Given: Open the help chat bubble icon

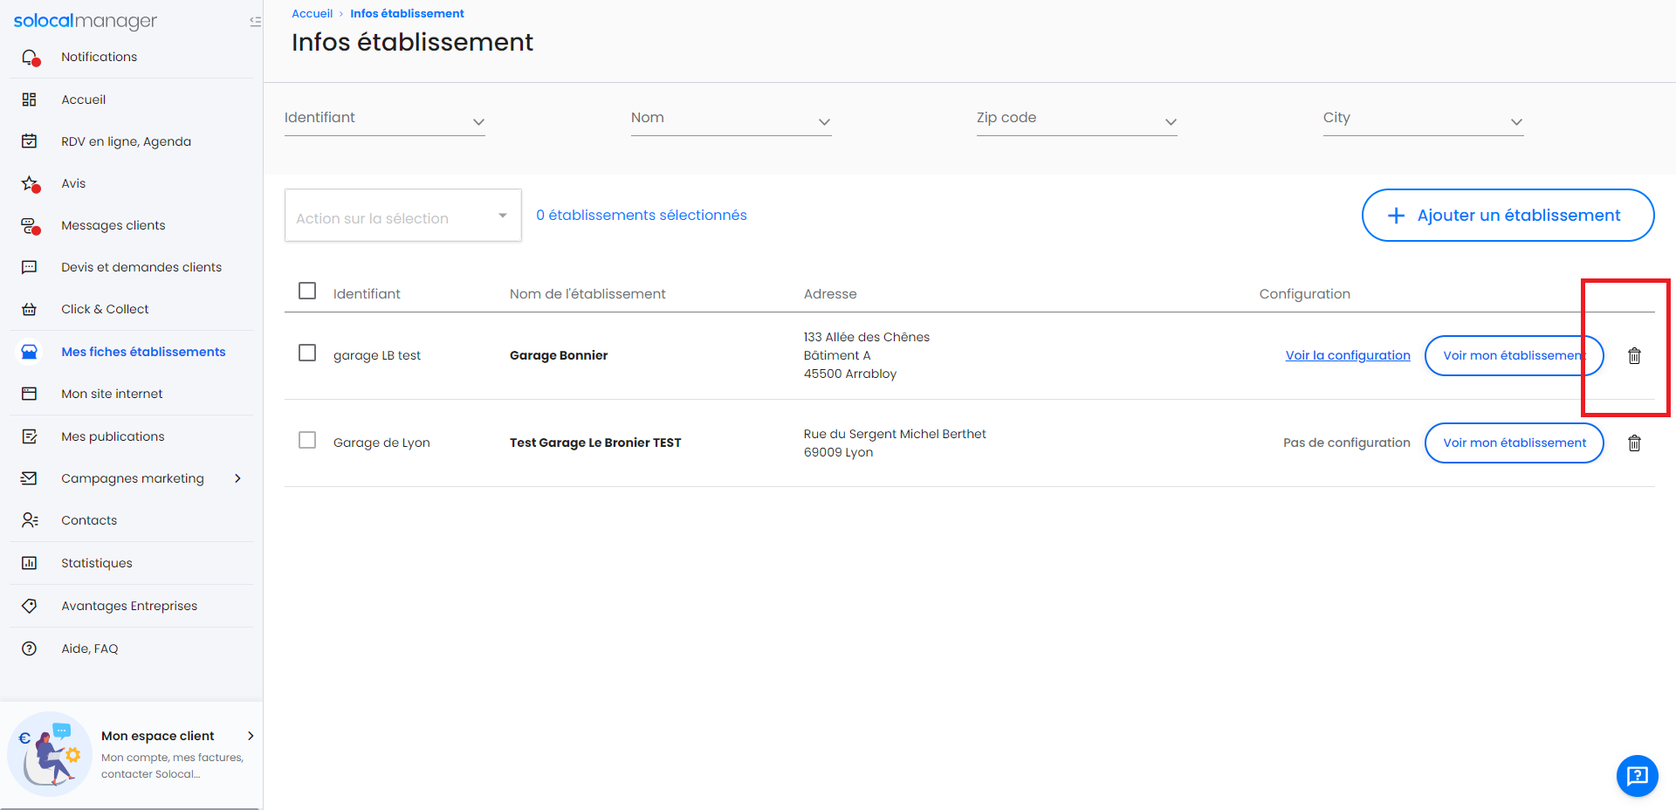Looking at the screenshot, I should [1637, 775].
